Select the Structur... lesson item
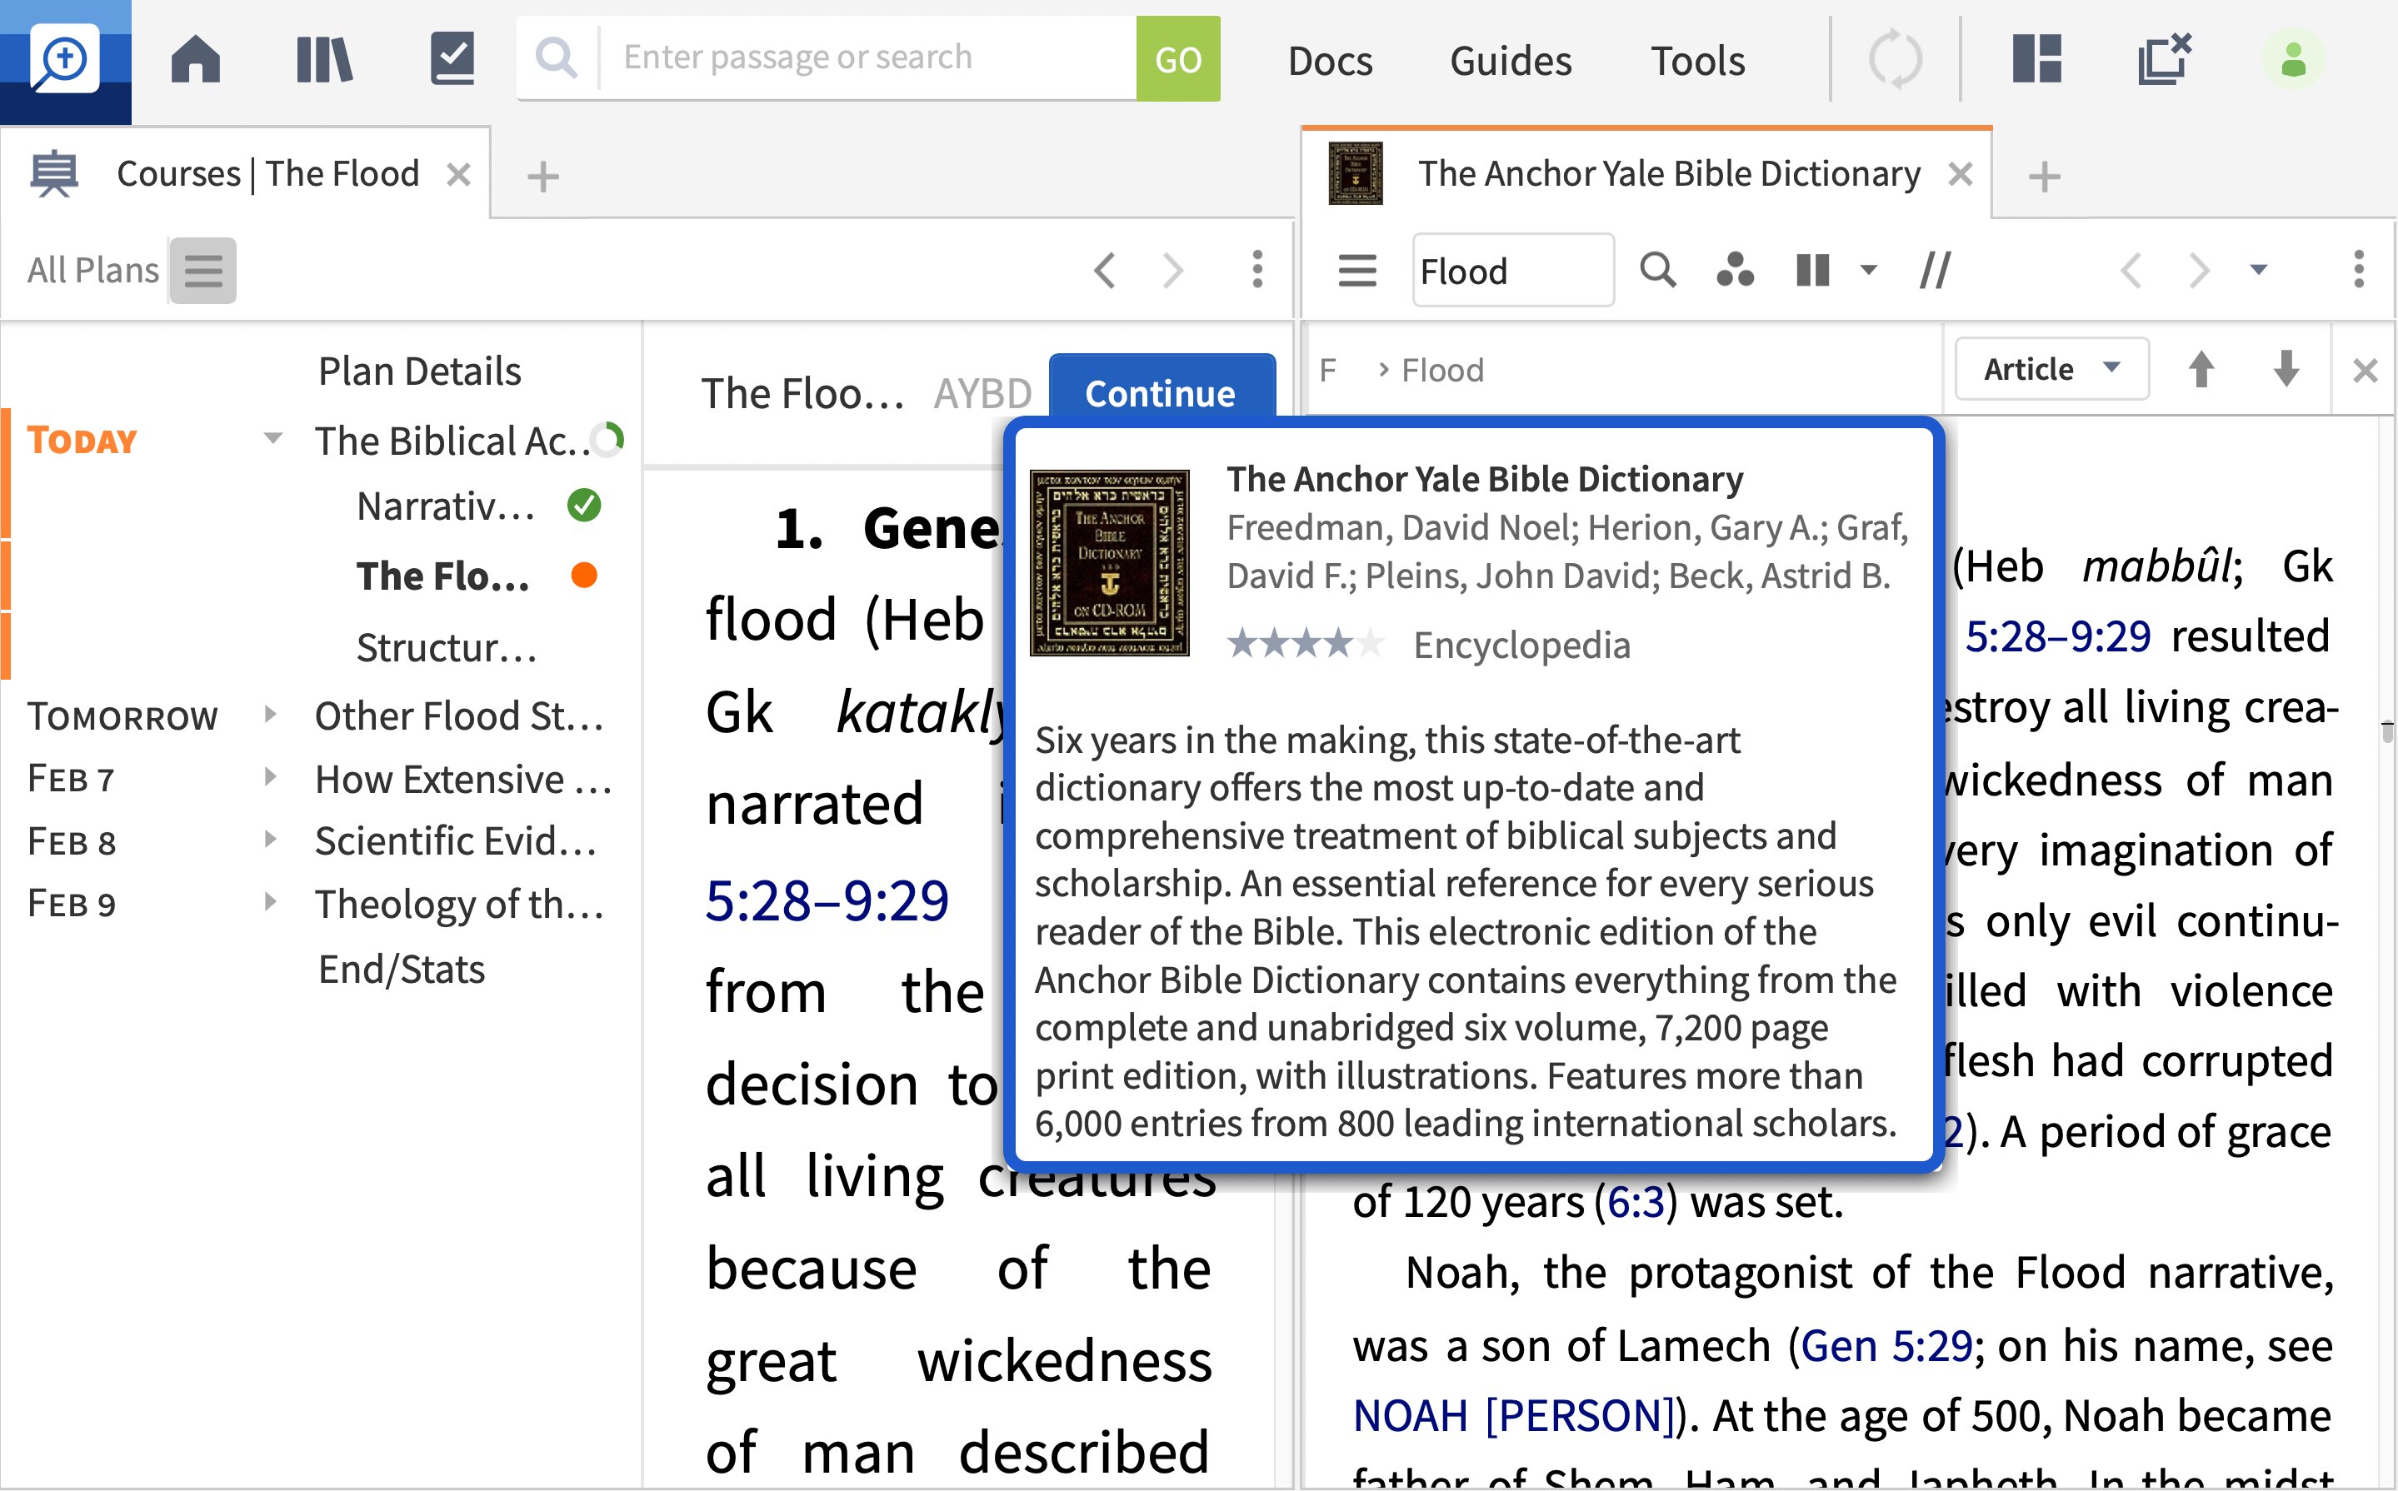2398x1491 pixels. coord(447,648)
